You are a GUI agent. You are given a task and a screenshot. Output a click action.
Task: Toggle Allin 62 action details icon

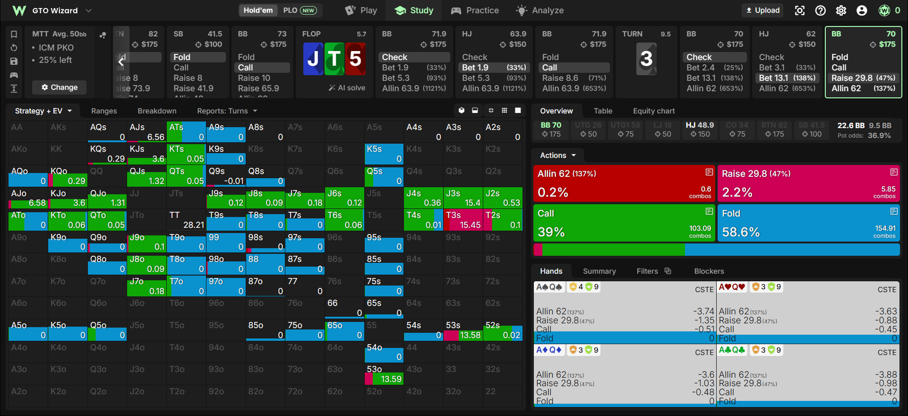click(709, 172)
